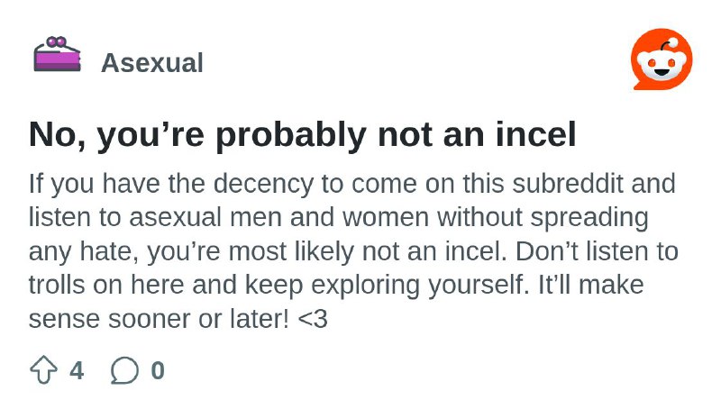
Task: Upvote the post with the arrow icon
Action: 43,369
